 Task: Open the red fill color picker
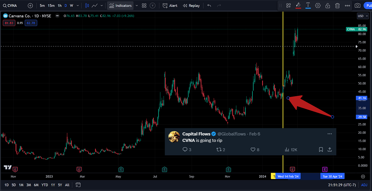pos(298,6)
